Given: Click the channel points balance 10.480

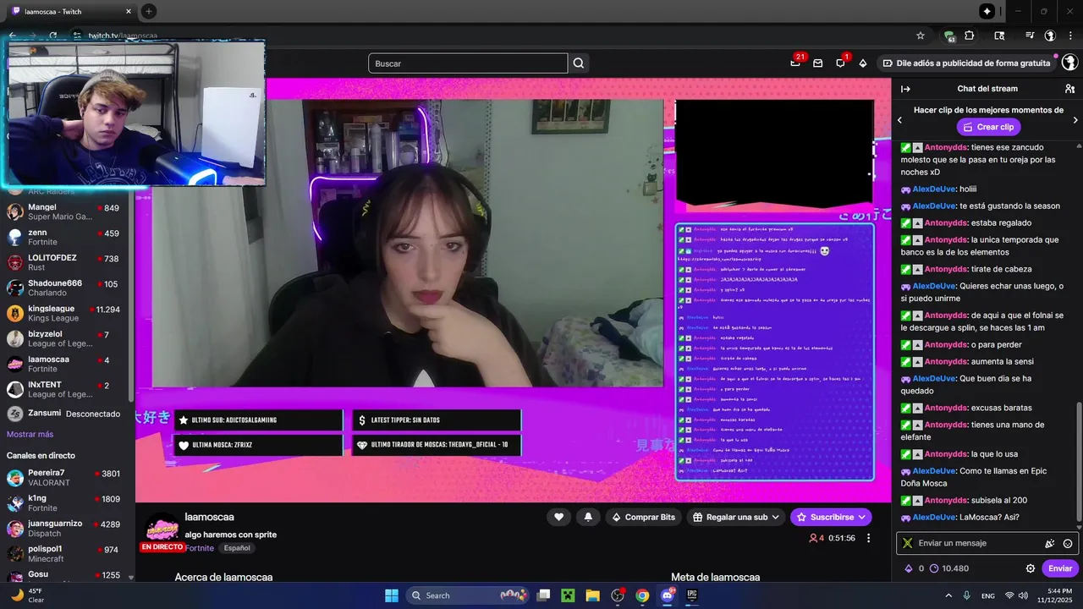Looking at the screenshot, I should point(949,568).
